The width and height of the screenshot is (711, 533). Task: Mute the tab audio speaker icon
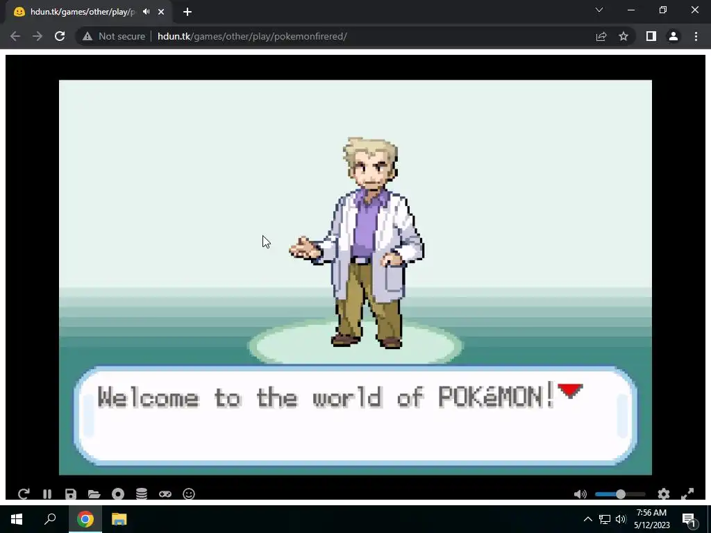point(146,12)
